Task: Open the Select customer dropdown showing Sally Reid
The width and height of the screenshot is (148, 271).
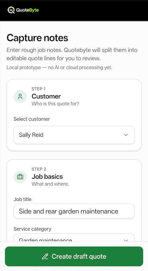Action: [x=74, y=135]
